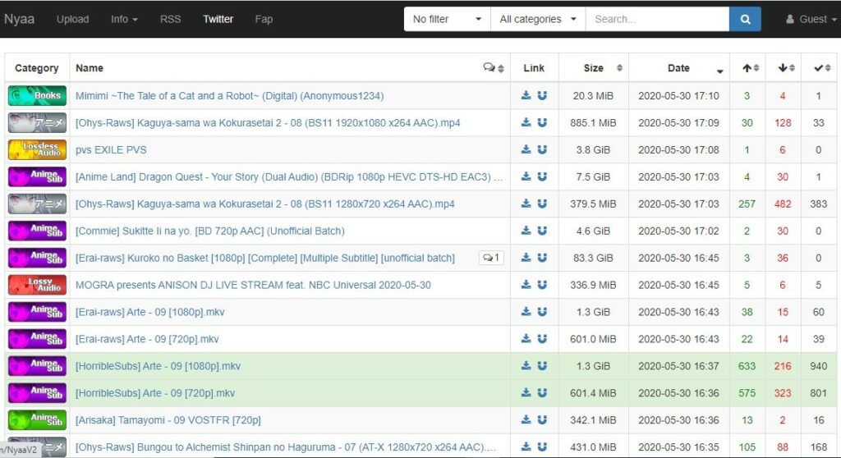Focus the Search input field
The height and width of the screenshot is (458, 841).
click(x=658, y=20)
